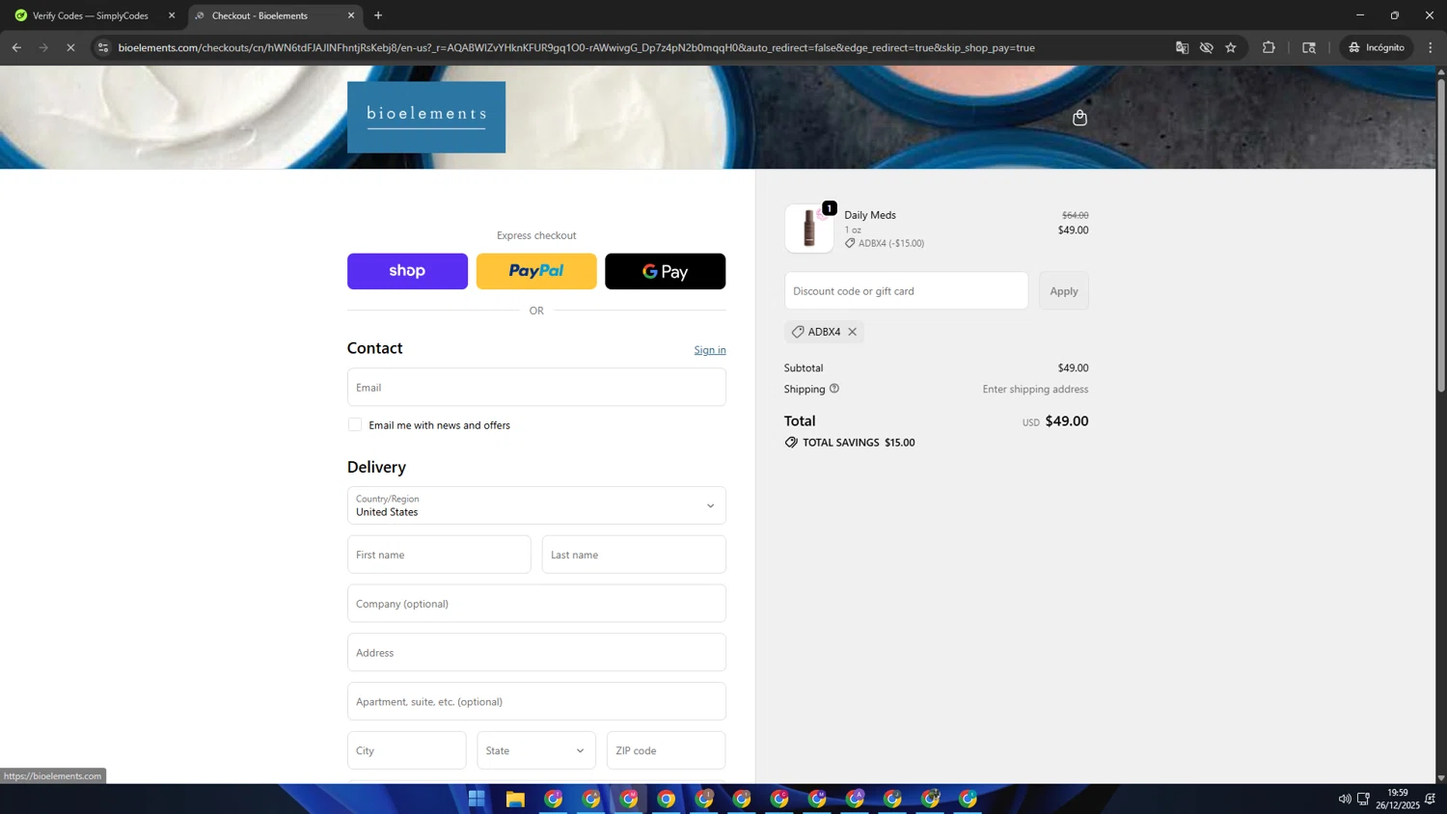The width and height of the screenshot is (1447, 814).
Task: View site information icon in address bar
Action: coord(103,47)
